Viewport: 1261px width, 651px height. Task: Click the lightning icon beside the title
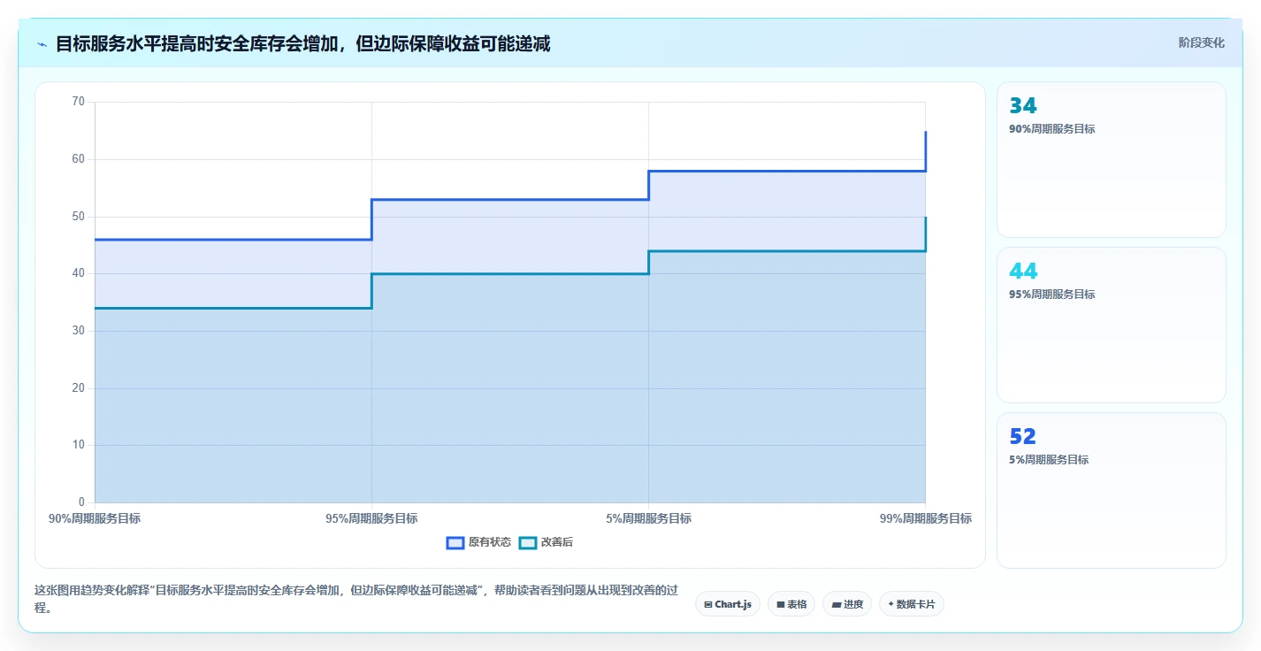pyautogui.click(x=42, y=44)
